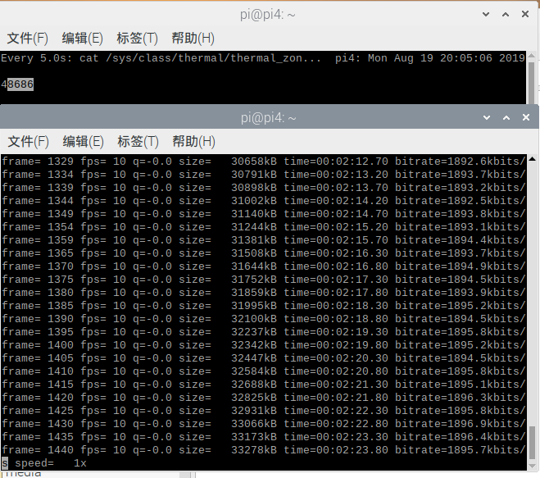Viewport: 540px width, 478px height.
Task: Click the line with frame= 1395
Action: pyautogui.click(x=264, y=332)
